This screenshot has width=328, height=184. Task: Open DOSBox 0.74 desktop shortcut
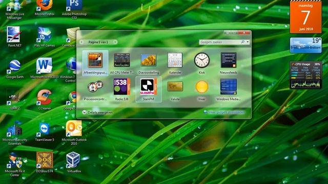point(45,163)
